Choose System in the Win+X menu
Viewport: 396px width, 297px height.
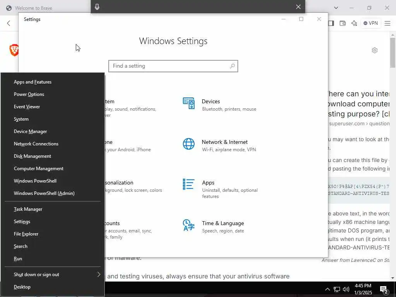point(53,119)
